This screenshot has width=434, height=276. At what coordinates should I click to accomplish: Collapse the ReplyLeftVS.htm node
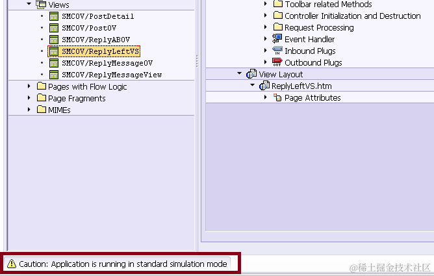[253, 85]
